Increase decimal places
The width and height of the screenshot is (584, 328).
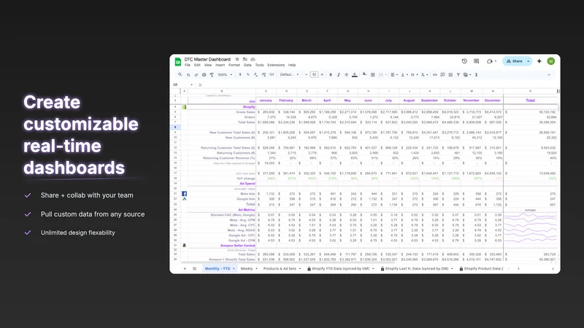click(x=264, y=75)
